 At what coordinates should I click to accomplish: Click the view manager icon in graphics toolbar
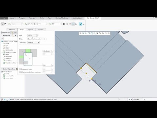[x=97, y=33]
